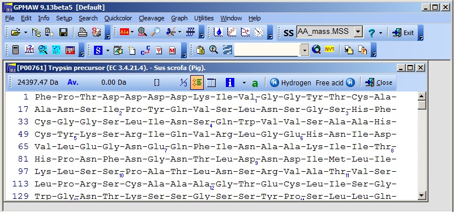Click the globe grid search icon
454x213 pixels.
pos(142,32)
